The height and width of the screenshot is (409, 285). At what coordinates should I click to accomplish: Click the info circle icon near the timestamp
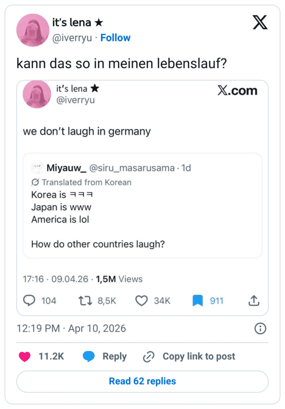tap(260, 328)
